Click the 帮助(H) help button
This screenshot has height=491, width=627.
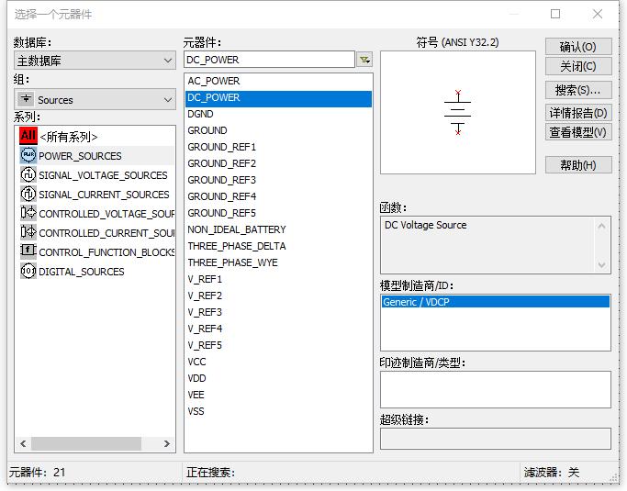[578, 164]
